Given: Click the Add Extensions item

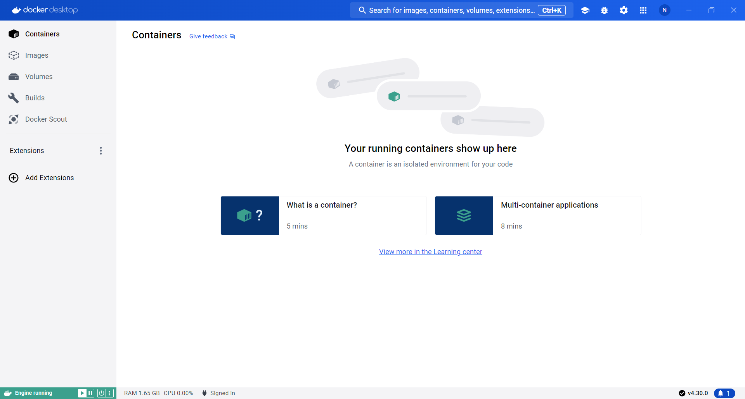Looking at the screenshot, I should 58,178.
